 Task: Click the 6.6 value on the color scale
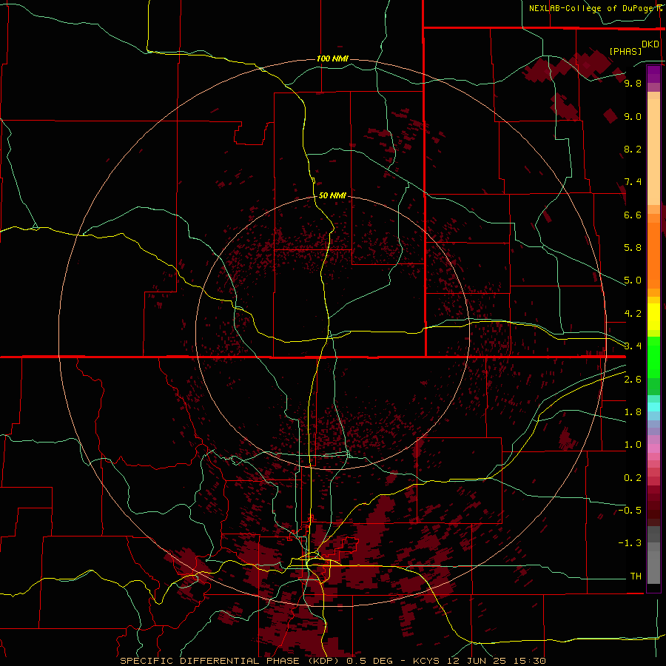633,215
